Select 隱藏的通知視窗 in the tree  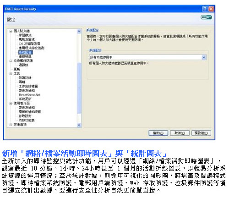(30, 112)
